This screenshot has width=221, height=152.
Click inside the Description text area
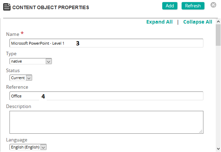coord(106,122)
